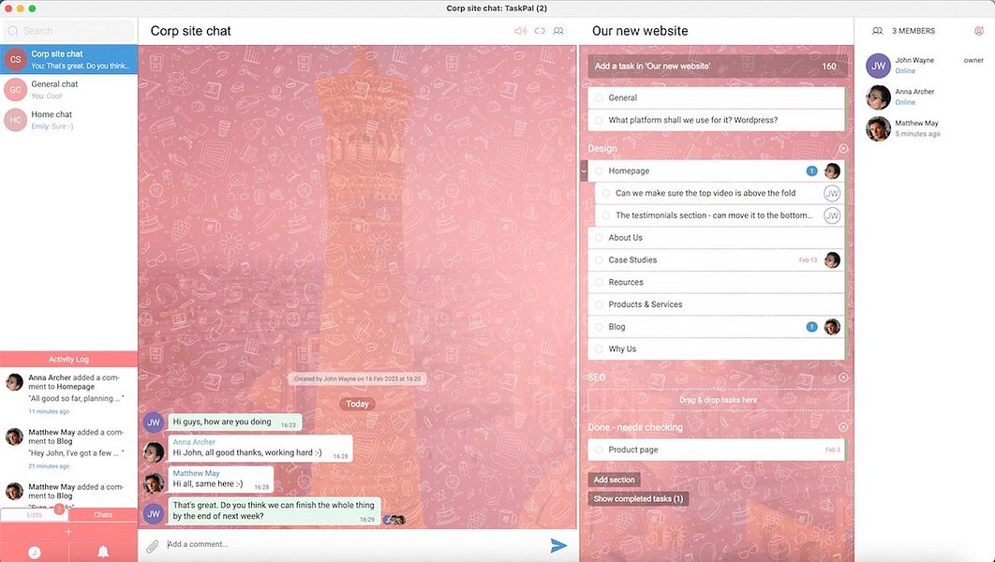Mark the Homepage task complete
The width and height of the screenshot is (995, 562).
599,170
